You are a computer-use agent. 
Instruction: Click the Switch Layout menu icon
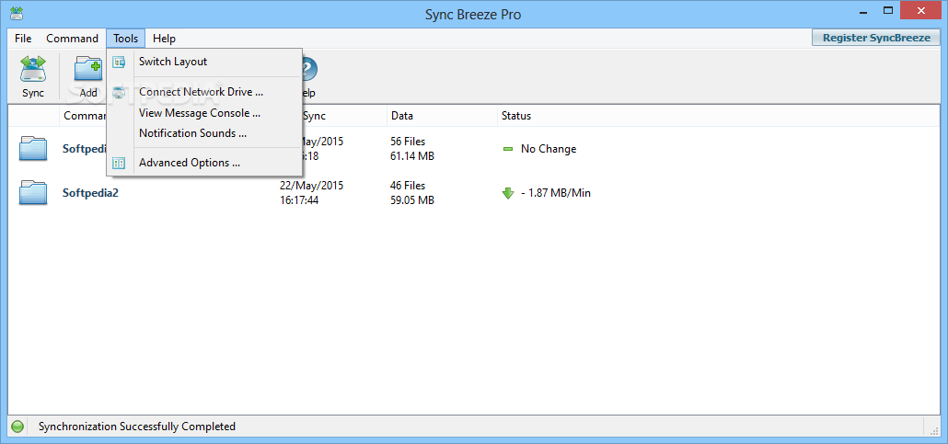[119, 62]
